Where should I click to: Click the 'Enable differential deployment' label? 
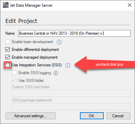pos(35,50)
